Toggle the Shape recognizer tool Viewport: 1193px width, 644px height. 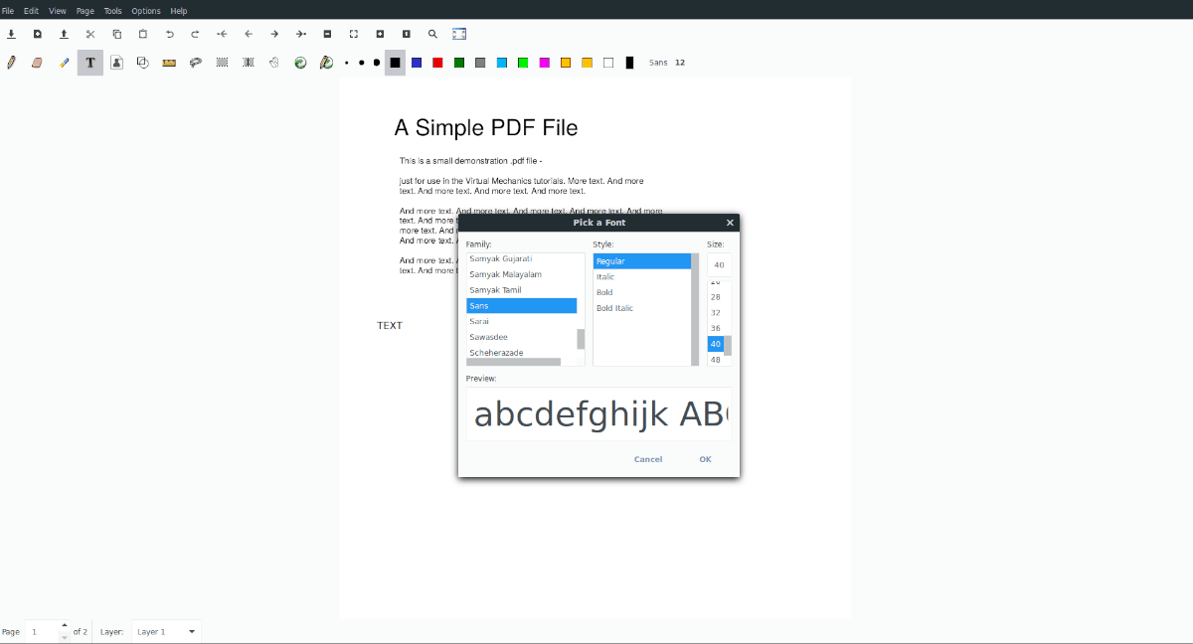(142, 63)
